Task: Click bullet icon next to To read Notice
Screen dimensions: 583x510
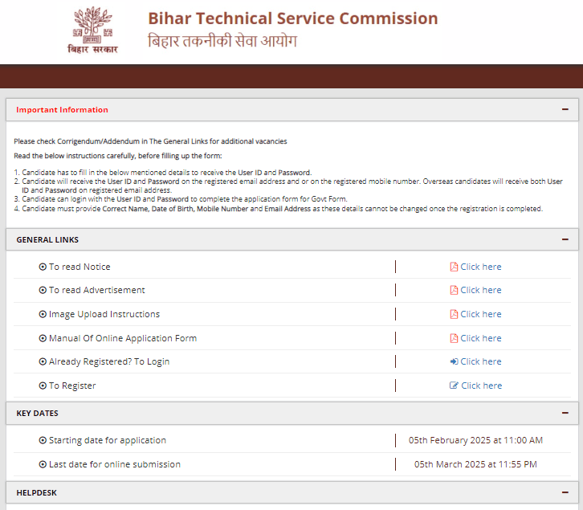Action: 43,267
